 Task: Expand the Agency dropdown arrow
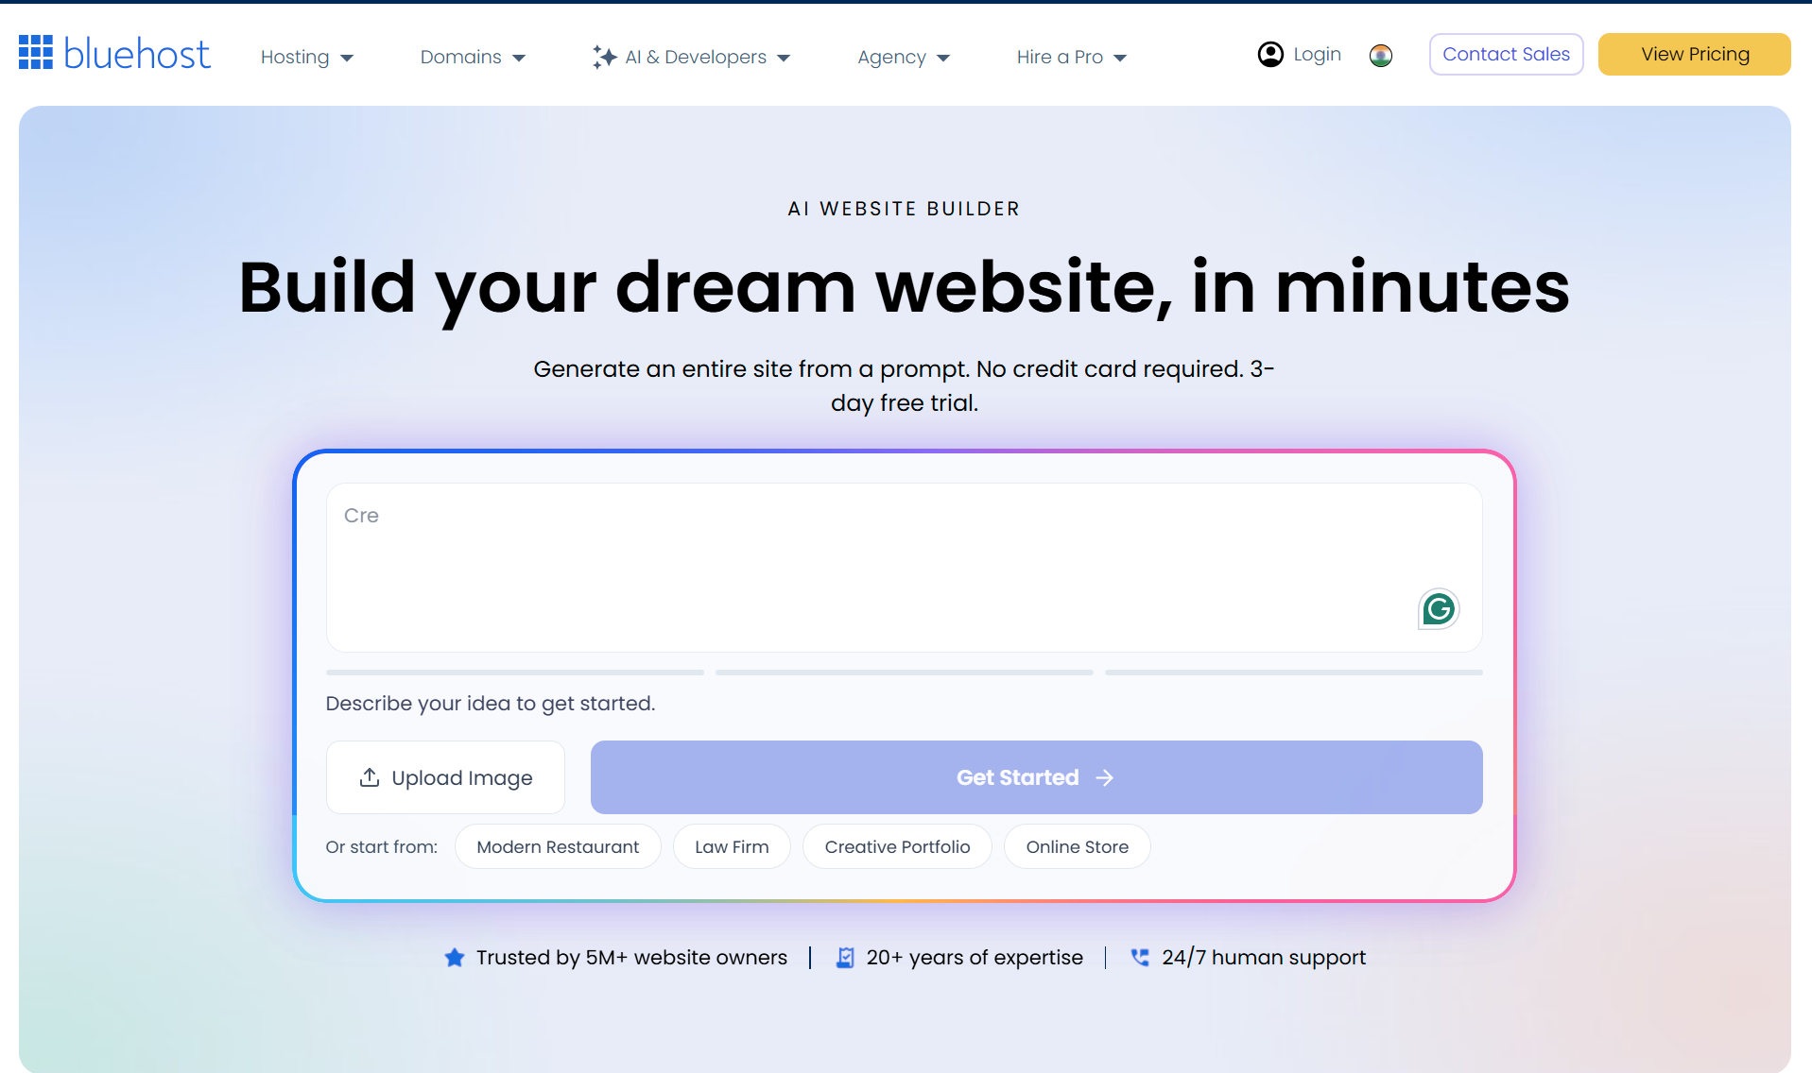coord(943,58)
